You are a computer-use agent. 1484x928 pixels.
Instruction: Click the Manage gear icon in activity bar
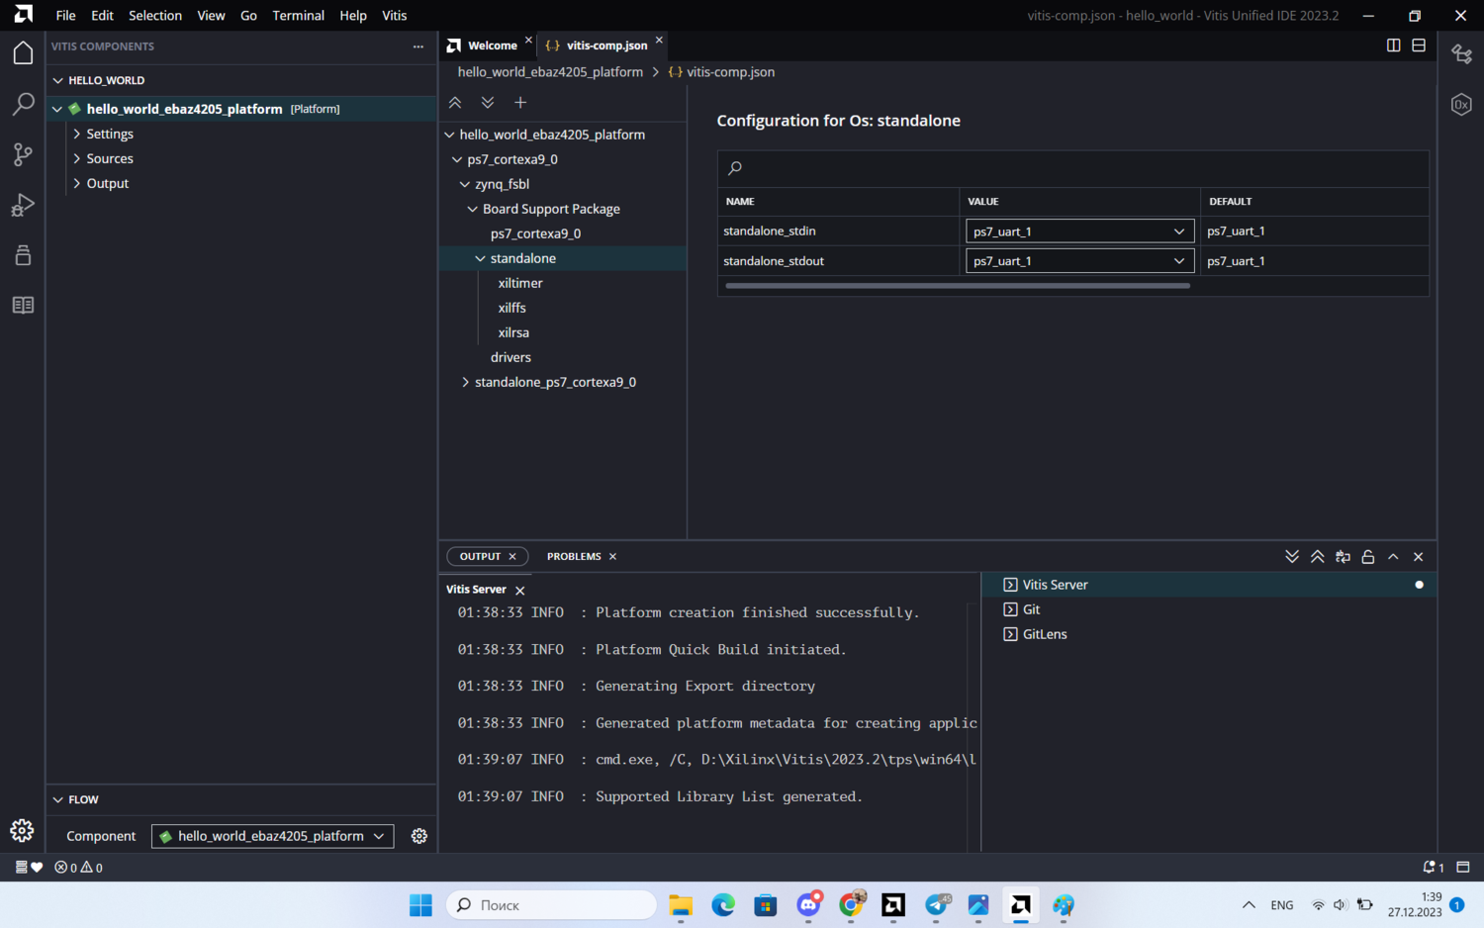22,831
